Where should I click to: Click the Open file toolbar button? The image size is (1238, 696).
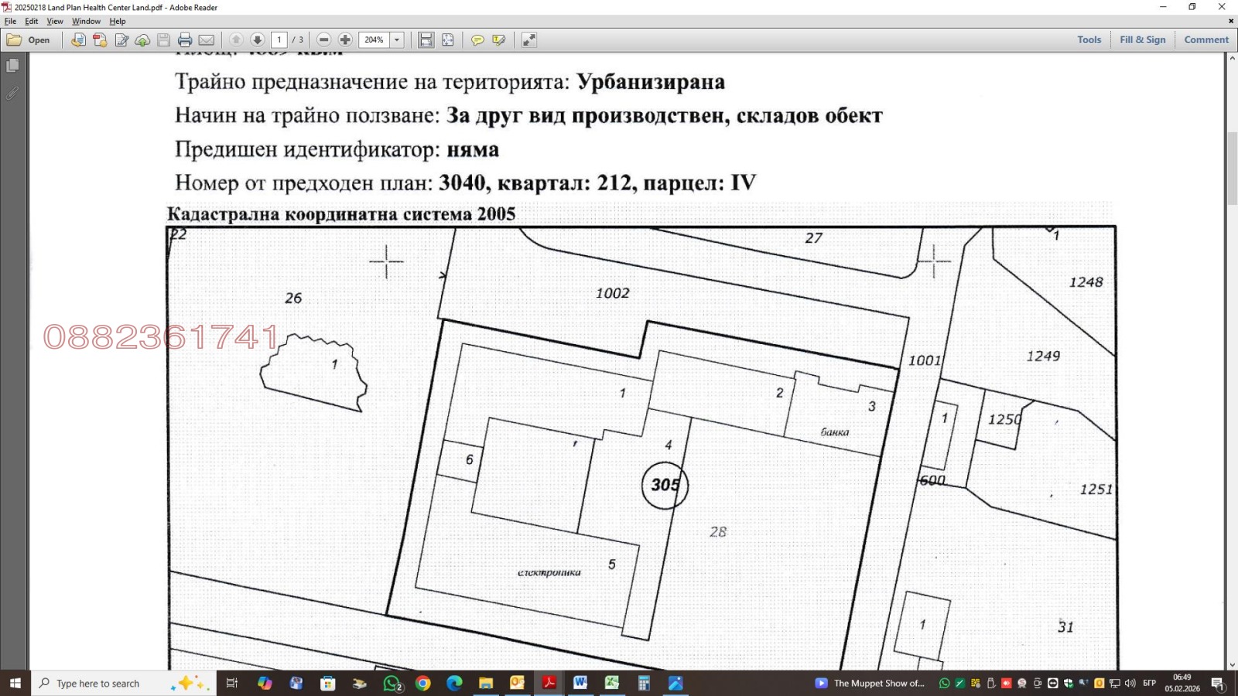[x=29, y=40]
